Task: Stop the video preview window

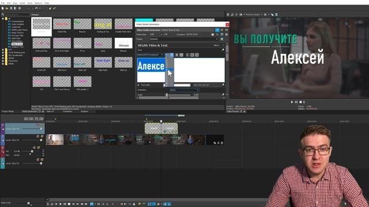Action: [x=300, y=102]
